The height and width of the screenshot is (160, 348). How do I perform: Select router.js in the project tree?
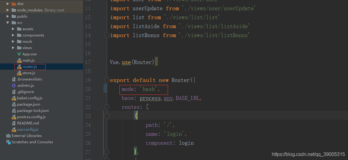tap(29, 67)
